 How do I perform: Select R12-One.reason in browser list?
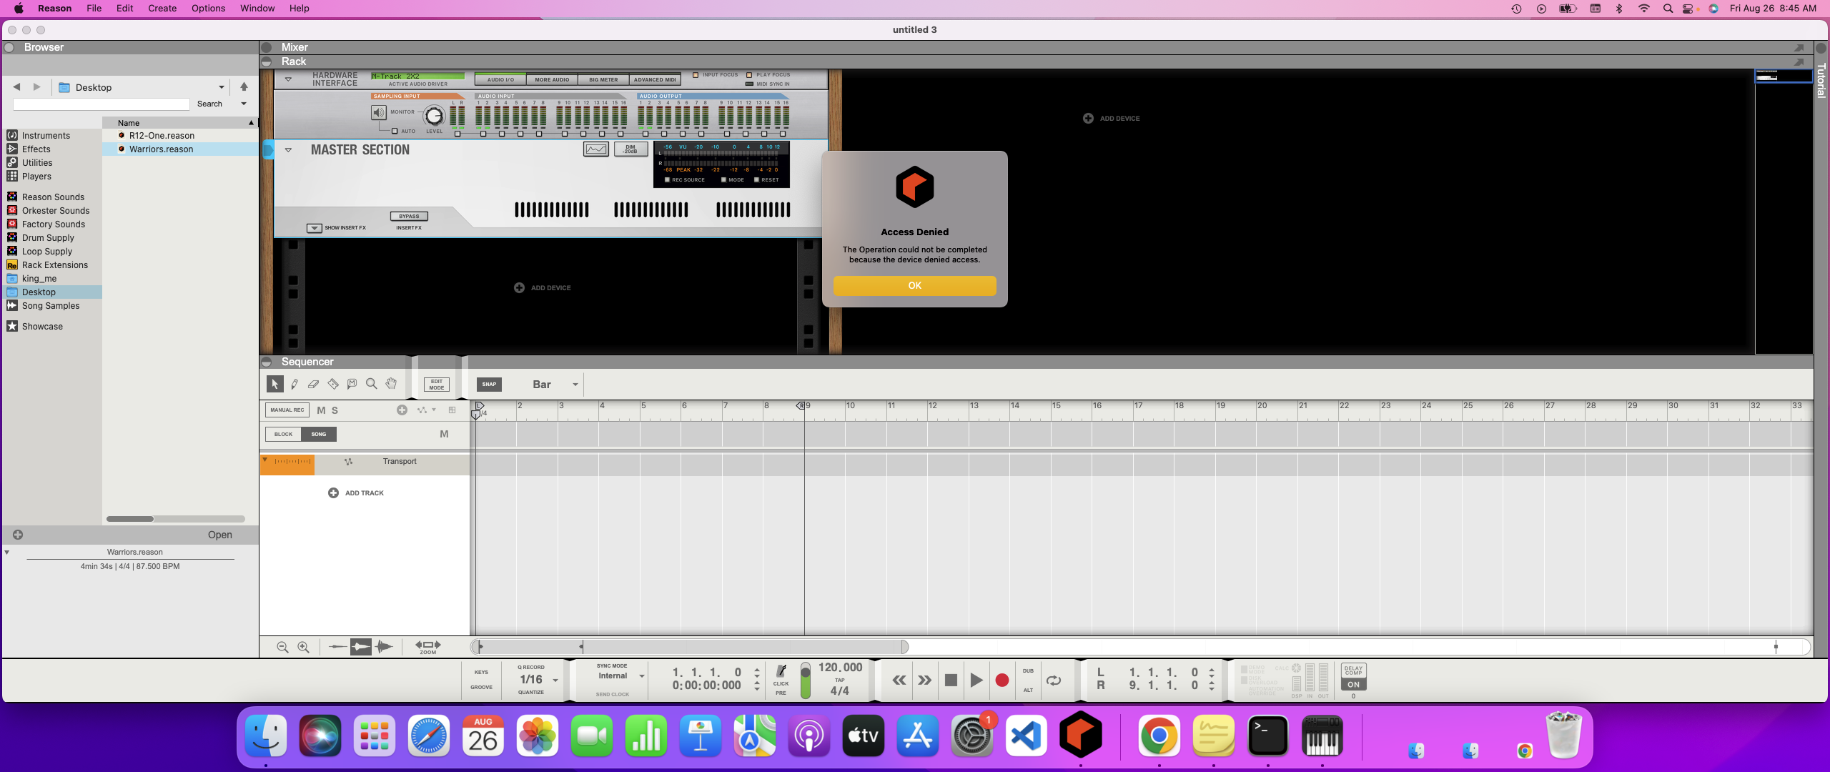coord(162,136)
